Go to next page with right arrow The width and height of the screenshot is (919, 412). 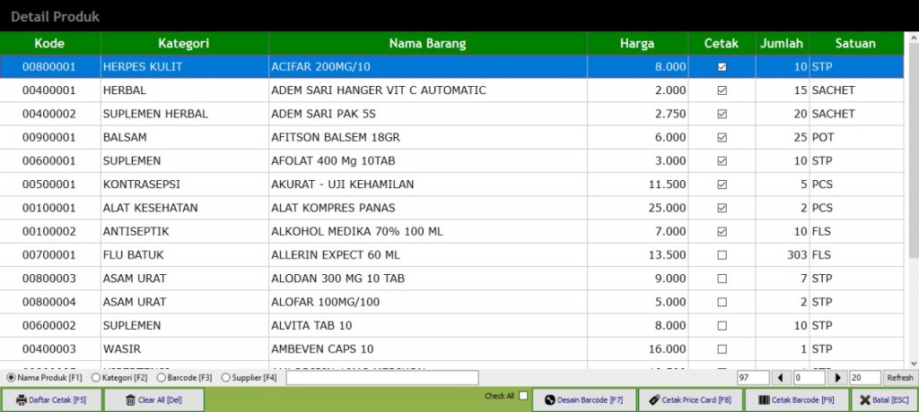tap(839, 378)
